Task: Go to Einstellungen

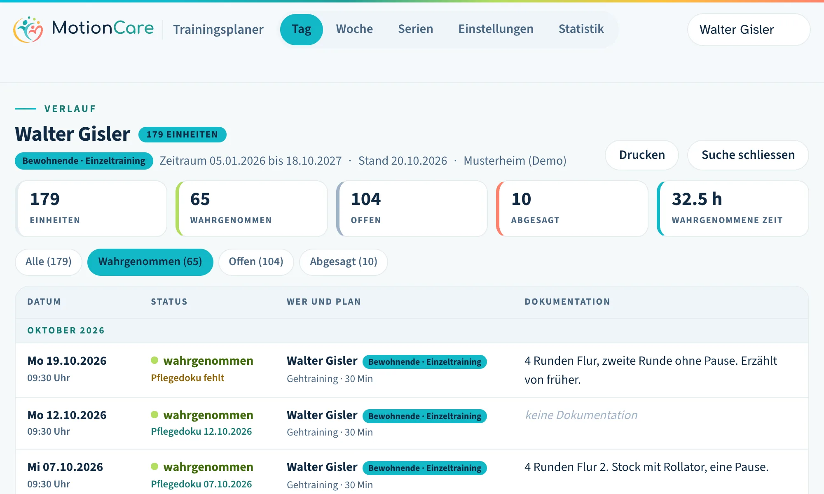Action: [496, 29]
